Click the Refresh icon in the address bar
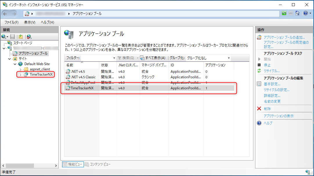Image resolution: width=314 pixels, height=176 pixels. point(284,13)
